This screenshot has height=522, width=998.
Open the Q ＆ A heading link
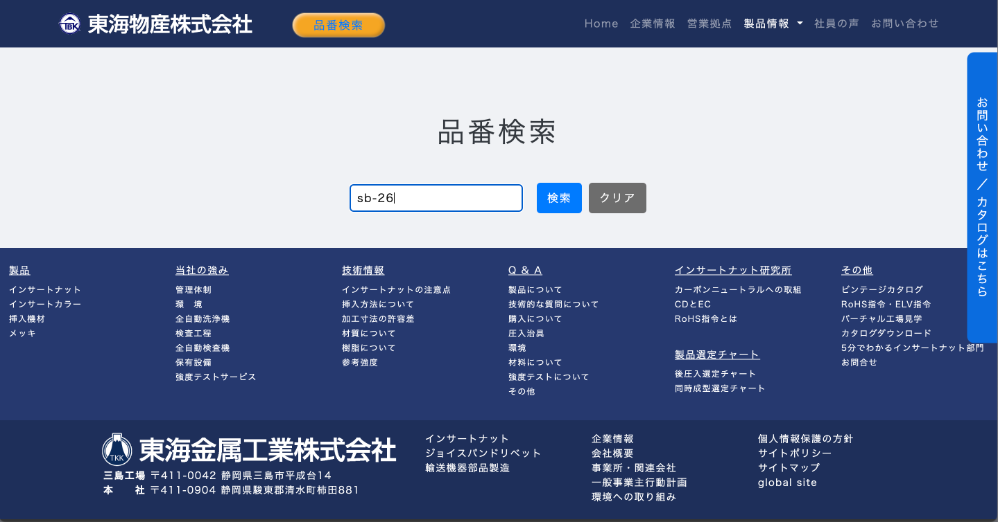(525, 270)
